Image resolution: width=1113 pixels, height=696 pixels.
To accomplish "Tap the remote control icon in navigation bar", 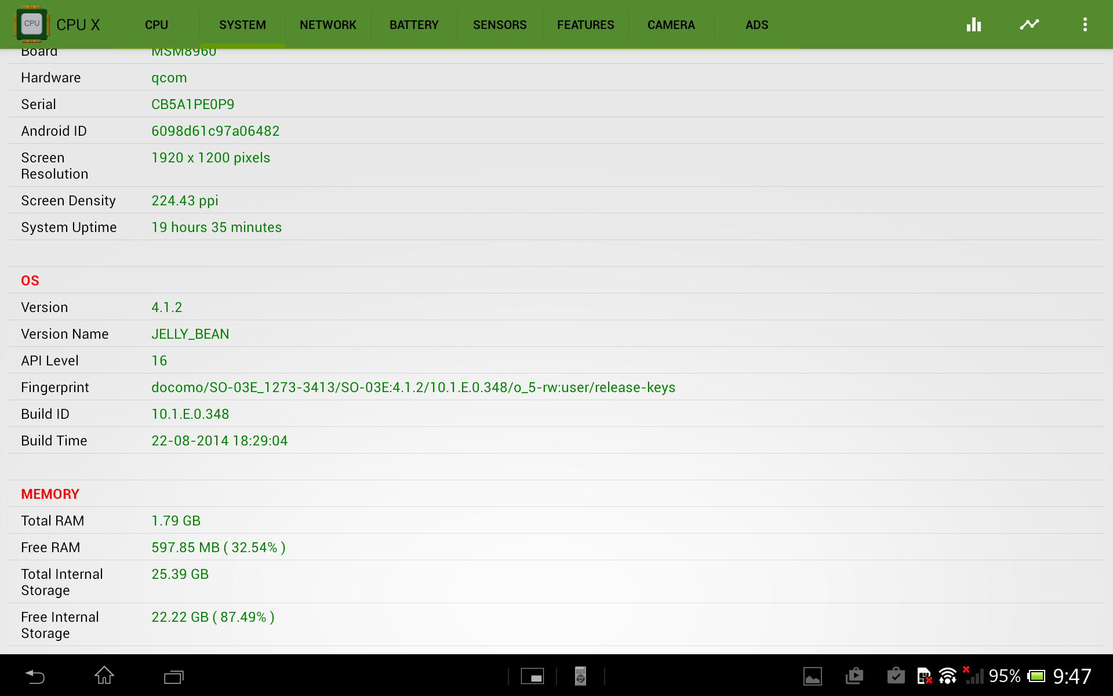I will click(x=580, y=676).
